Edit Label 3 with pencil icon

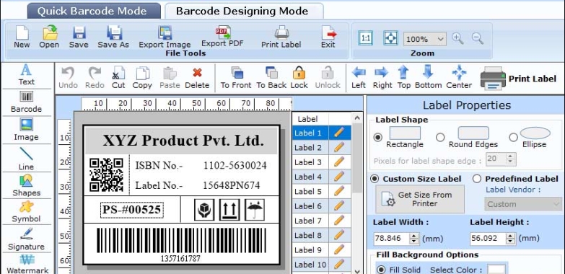coord(339,162)
